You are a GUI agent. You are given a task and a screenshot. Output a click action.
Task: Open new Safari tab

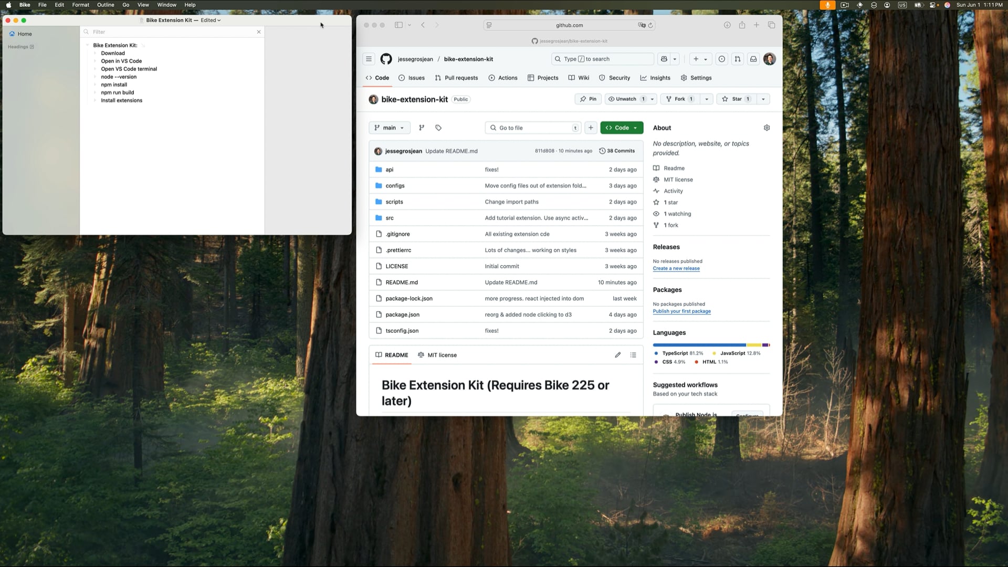point(757,25)
